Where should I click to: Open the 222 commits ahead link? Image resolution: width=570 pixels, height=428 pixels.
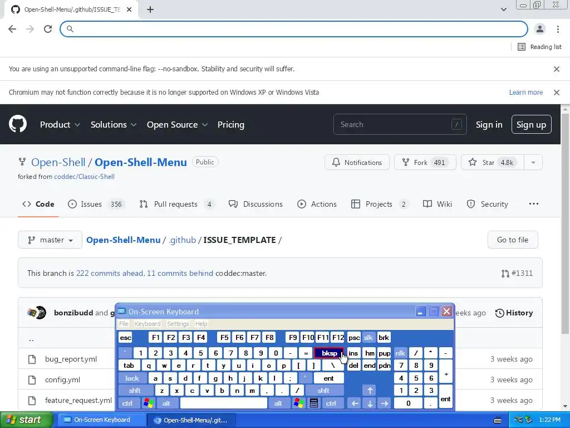click(x=110, y=273)
